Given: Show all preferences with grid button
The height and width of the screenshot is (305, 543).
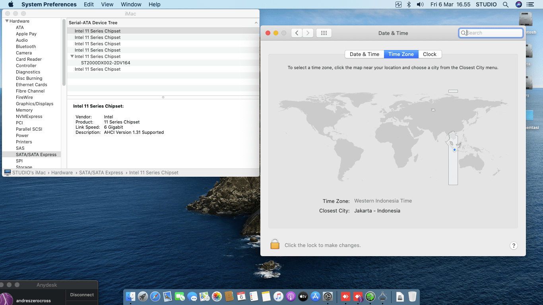Looking at the screenshot, I should [x=324, y=33].
